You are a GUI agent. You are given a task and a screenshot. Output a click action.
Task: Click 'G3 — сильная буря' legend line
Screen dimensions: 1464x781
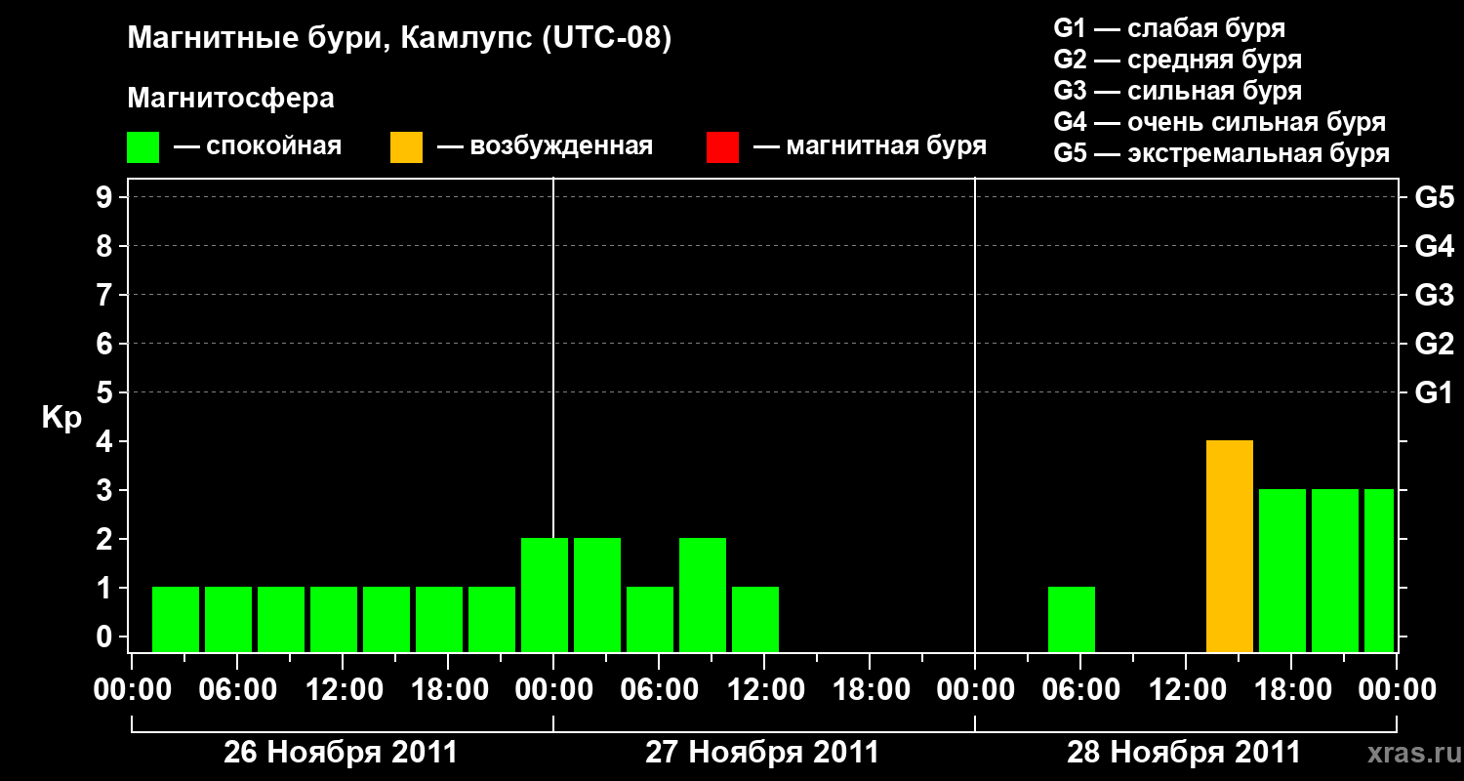pyautogui.click(x=1177, y=91)
